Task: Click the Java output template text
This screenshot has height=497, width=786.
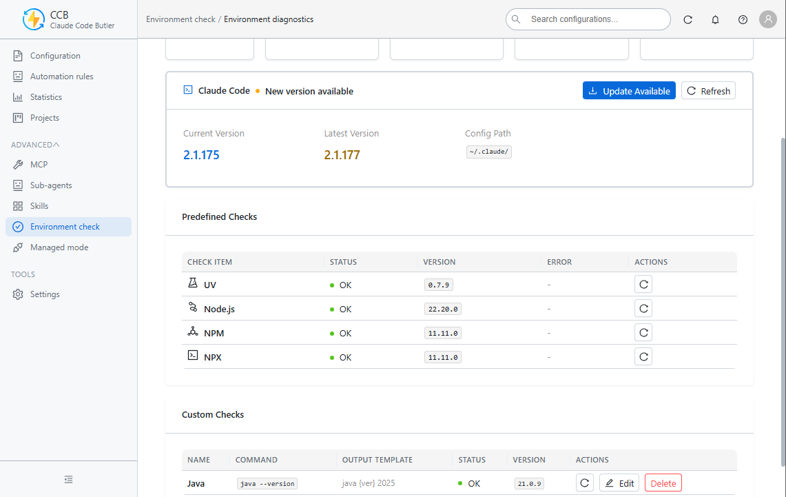Action: click(369, 483)
